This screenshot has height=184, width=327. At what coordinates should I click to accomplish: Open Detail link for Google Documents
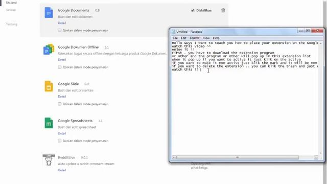pyautogui.click(x=62, y=23)
